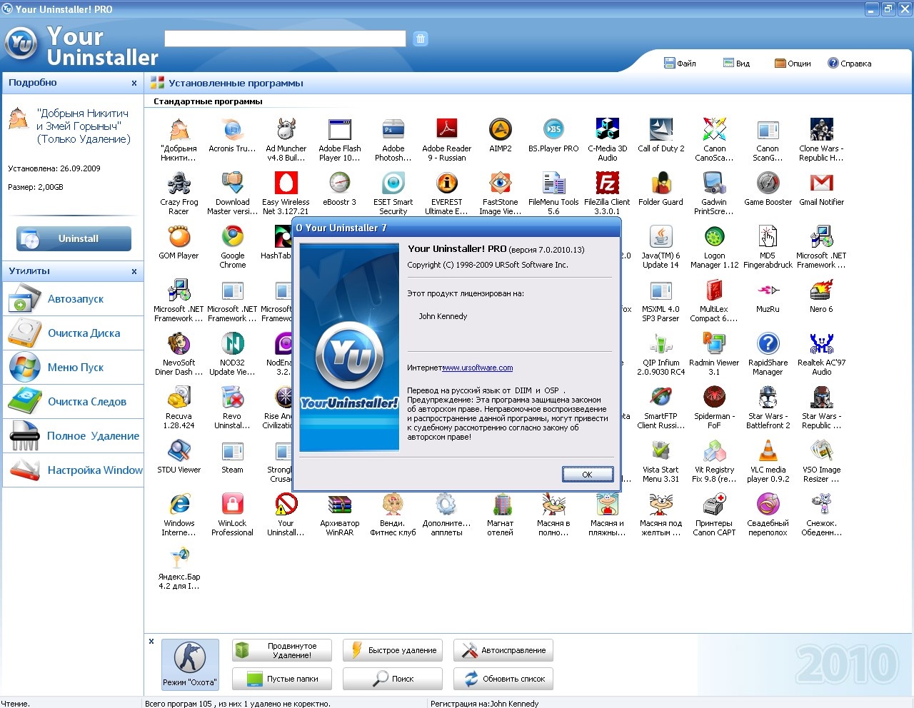Viewport: 914px width, 708px height.
Task: Select the Call of Duty 2 icon
Action: (661, 130)
